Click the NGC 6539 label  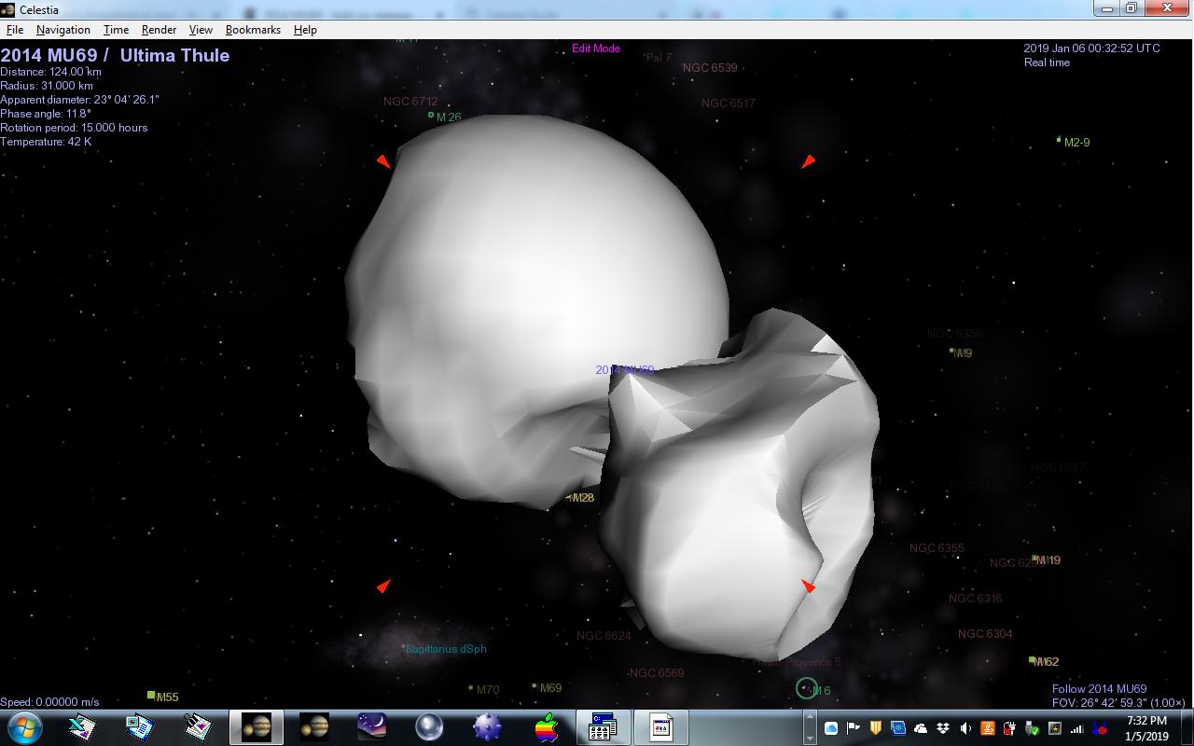[x=710, y=68]
